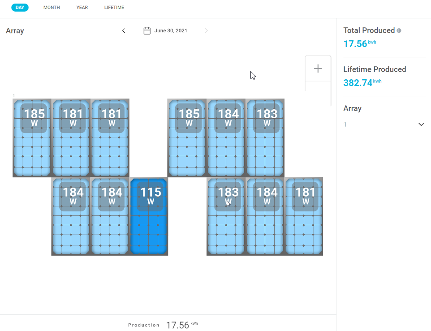The width and height of the screenshot is (431, 331).
Task: Click the 181 W panel in bottom-right group
Action: point(304,216)
